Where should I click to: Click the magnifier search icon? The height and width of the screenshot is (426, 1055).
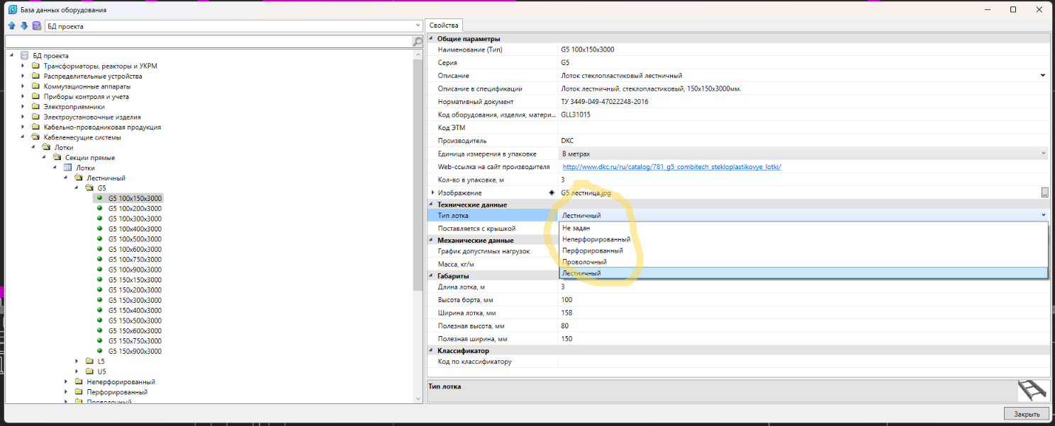click(x=418, y=42)
